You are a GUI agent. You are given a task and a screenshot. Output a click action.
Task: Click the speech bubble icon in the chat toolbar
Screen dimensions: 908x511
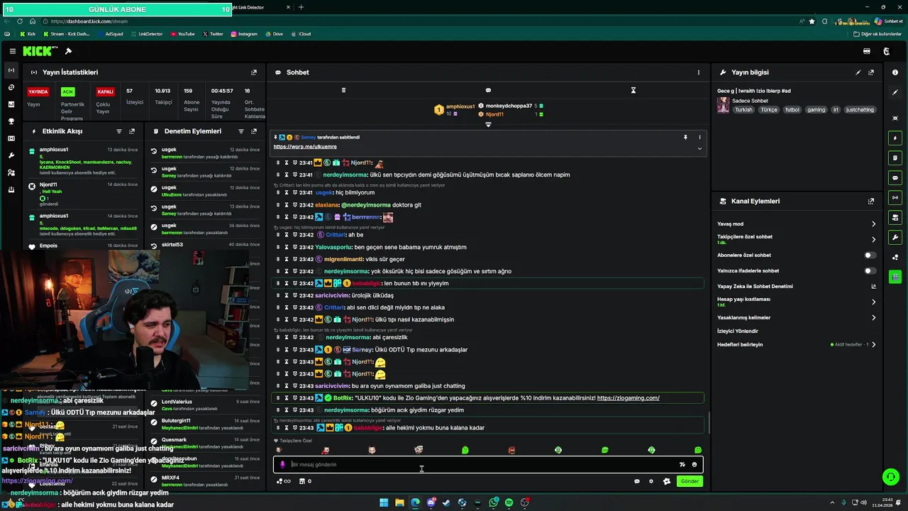[488, 90]
